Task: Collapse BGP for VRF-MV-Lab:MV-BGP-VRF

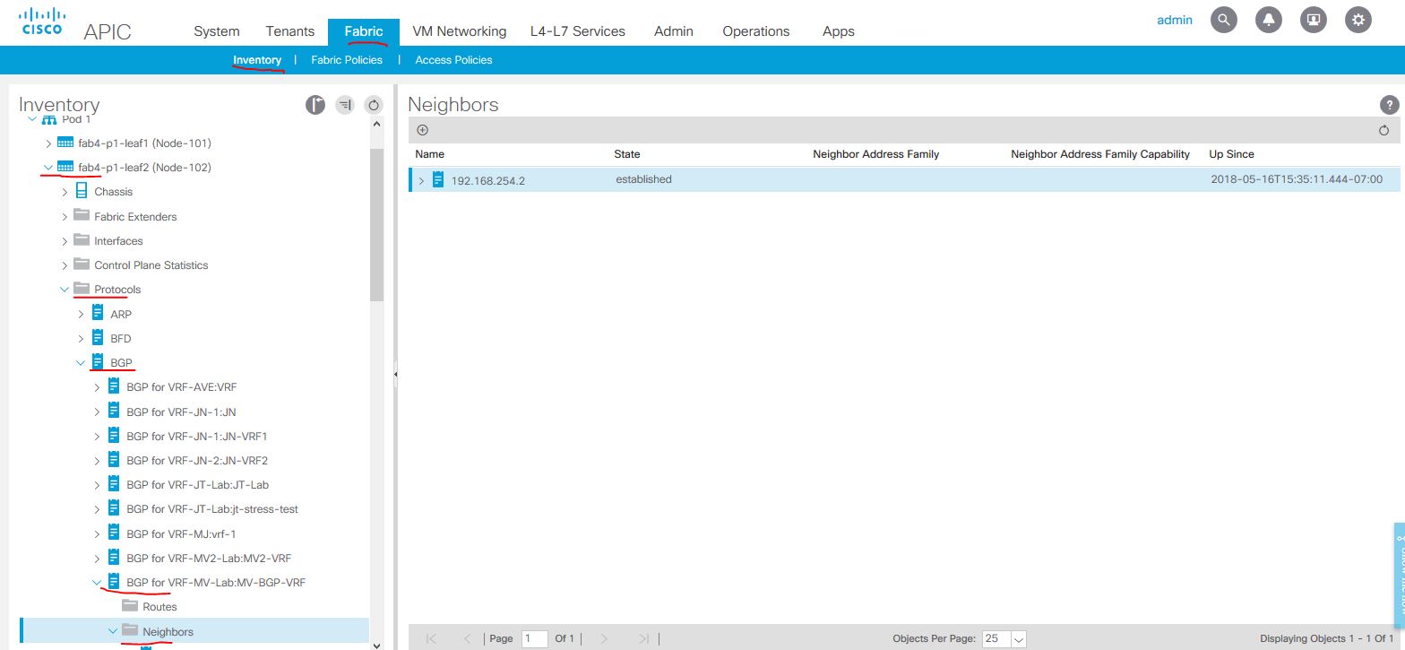Action: (x=97, y=582)
